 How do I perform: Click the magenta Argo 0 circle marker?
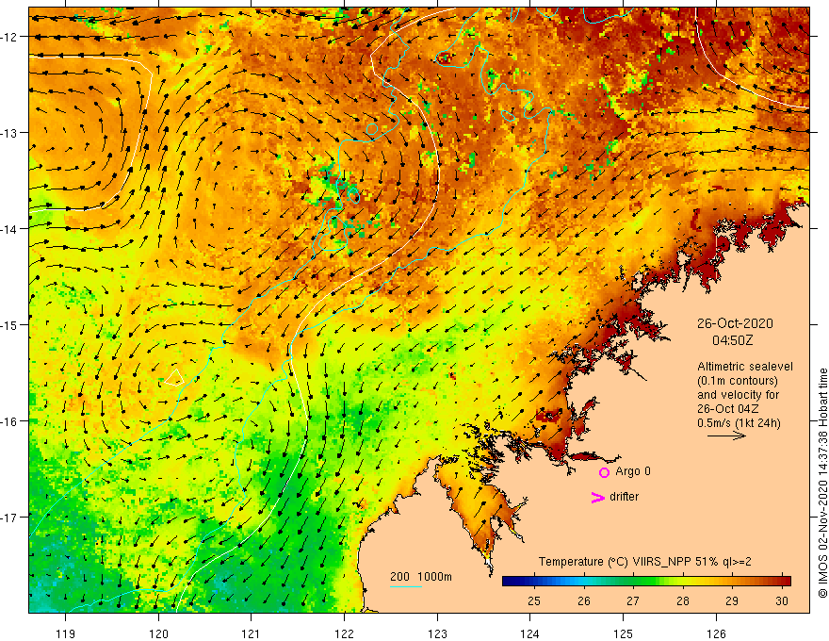(x=604, y=472)
